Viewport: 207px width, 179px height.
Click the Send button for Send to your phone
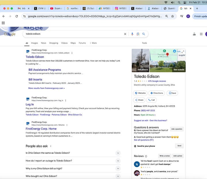tap(179, 146)
